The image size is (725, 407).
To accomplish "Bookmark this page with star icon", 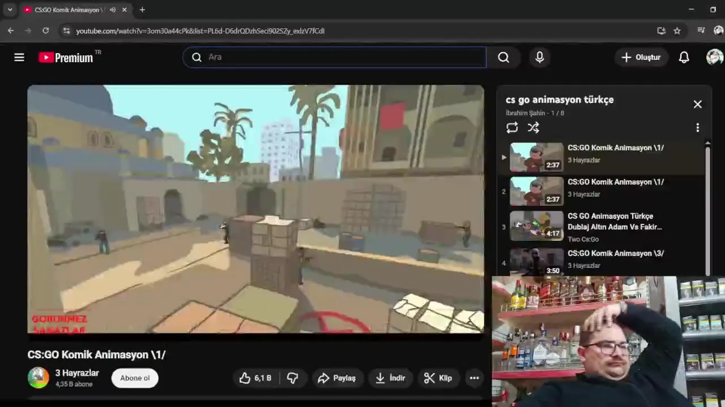I will point(677,31).
